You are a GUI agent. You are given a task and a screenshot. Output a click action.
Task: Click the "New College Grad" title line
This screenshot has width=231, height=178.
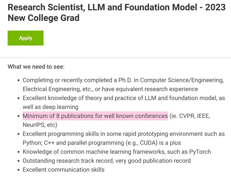click(43, 18)
